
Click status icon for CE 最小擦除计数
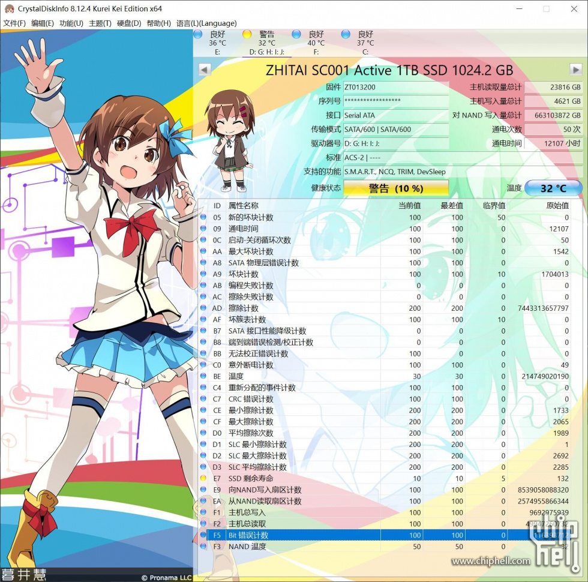pos(203,409)
